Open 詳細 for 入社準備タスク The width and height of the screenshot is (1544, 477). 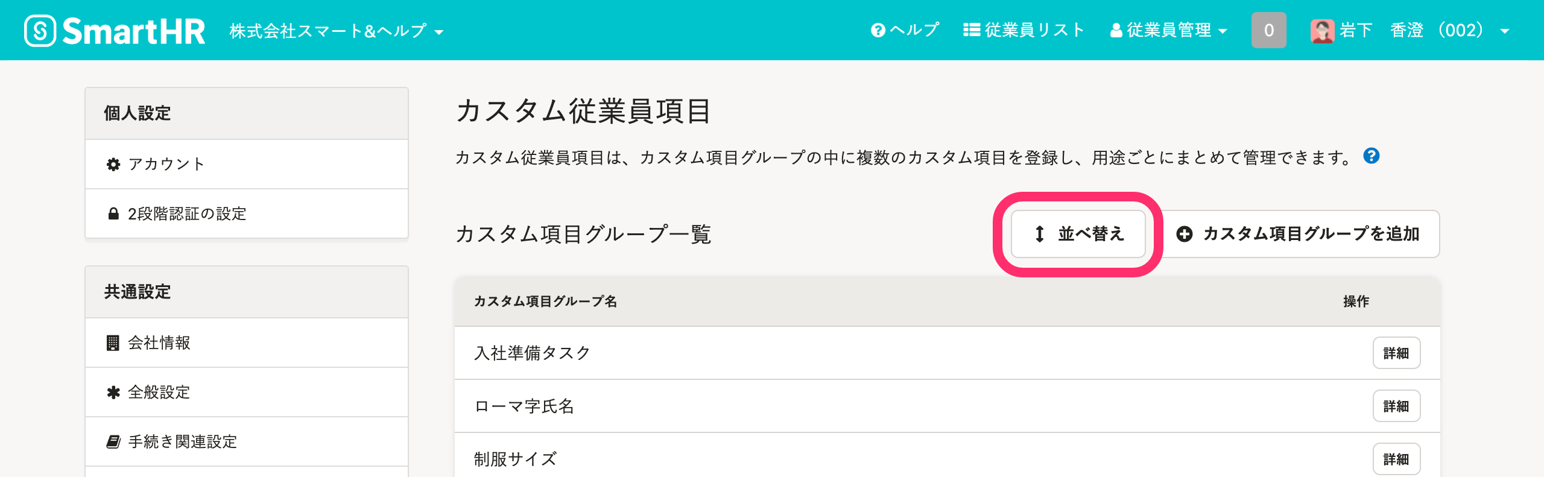pos(1396,353)
